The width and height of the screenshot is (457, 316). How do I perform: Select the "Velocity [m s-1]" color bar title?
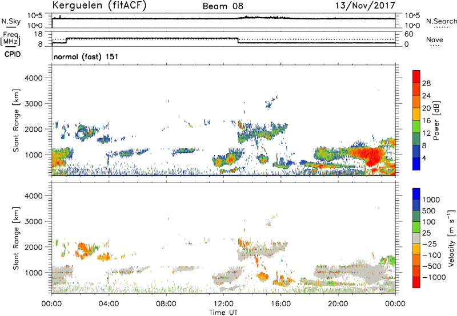[x=451, y=238]
